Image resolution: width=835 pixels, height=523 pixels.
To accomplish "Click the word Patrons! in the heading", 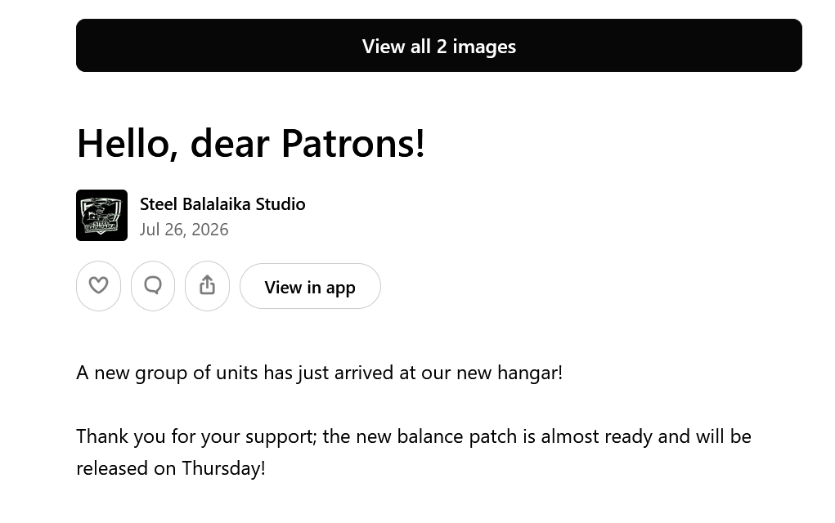I will click(x=353, y=144).
